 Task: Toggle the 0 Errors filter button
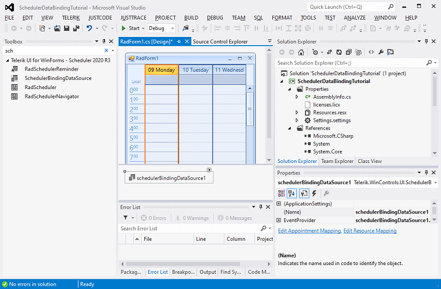[x=154, y=218]
